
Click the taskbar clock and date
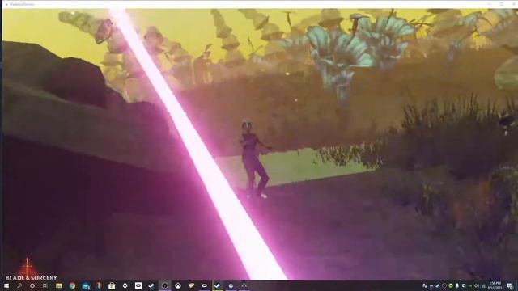point(495,285)
